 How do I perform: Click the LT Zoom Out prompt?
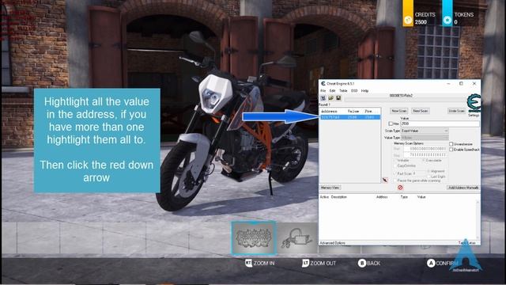tap(319, 264)
